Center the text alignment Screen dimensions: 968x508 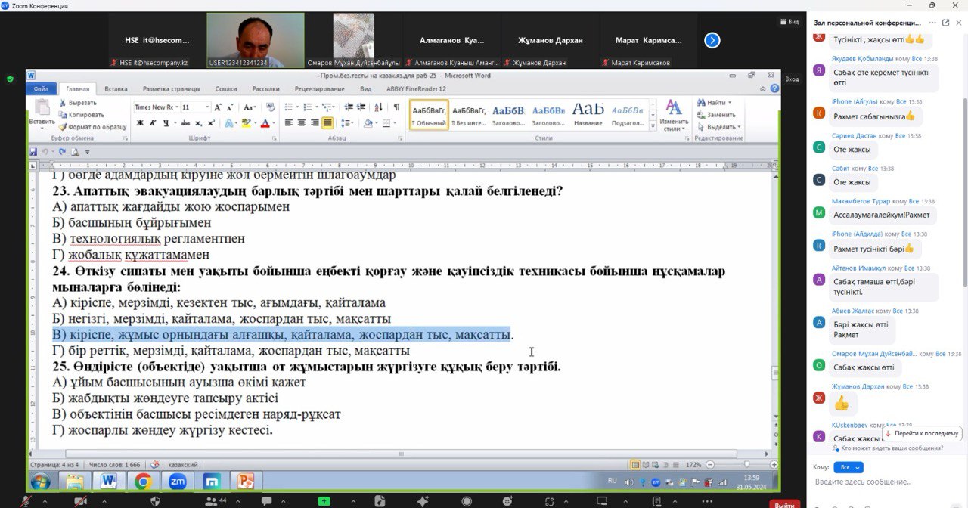point(302,122)
